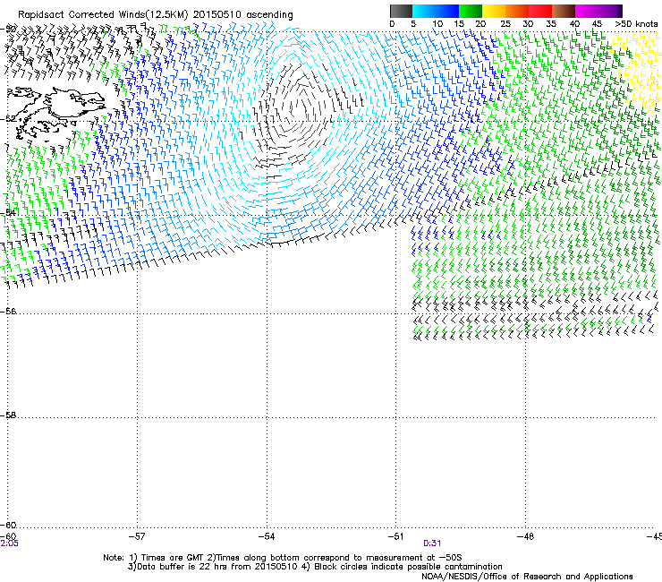Select the orange 25-30 knots legend swatch
Screen dimensions: 662x582
pyautogui.click(x=516, y=11)
